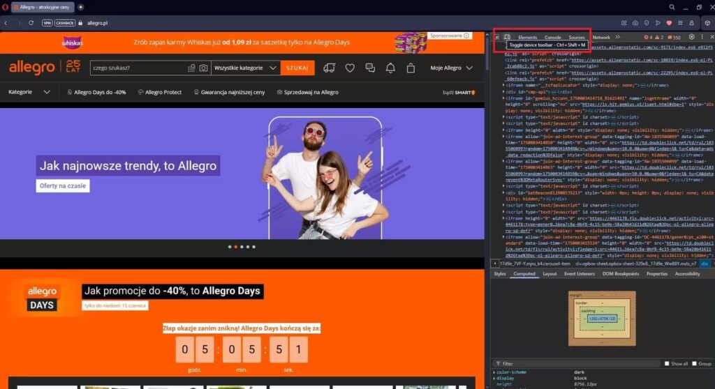The image size is (715, 389).
Task: Open the Network tab
Action: (x=601, y=38)
